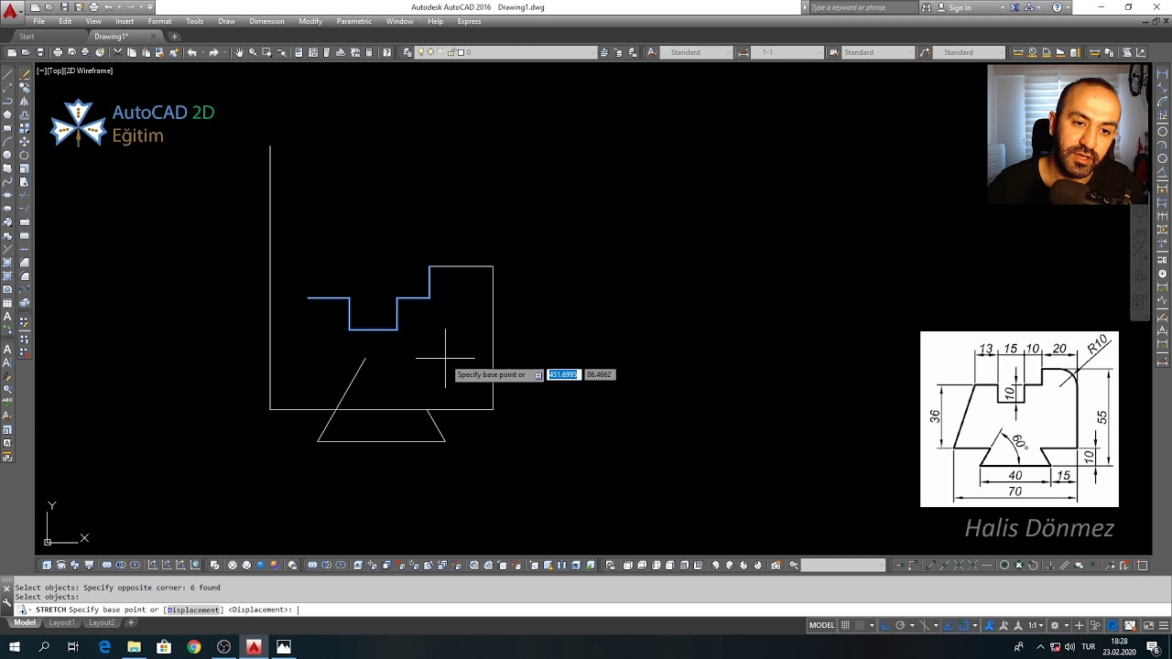
Task: Click the Cut scissors icon
Action: pyautogui.click(x=117, y=52)
